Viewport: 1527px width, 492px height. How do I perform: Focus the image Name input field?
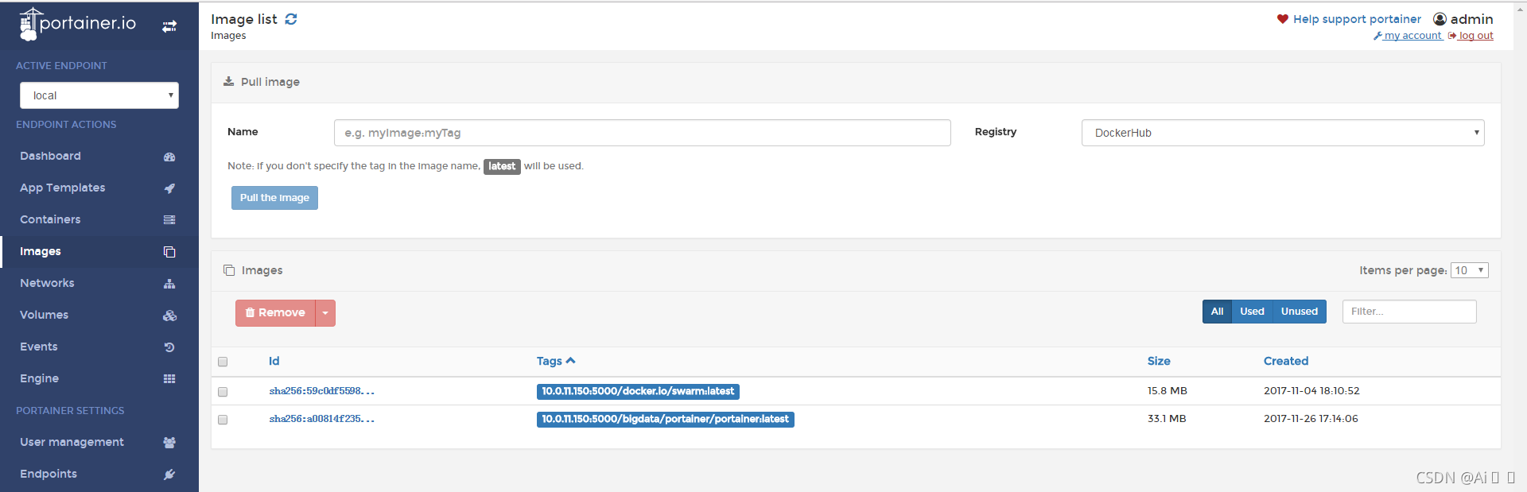click(x=643, y=133)
